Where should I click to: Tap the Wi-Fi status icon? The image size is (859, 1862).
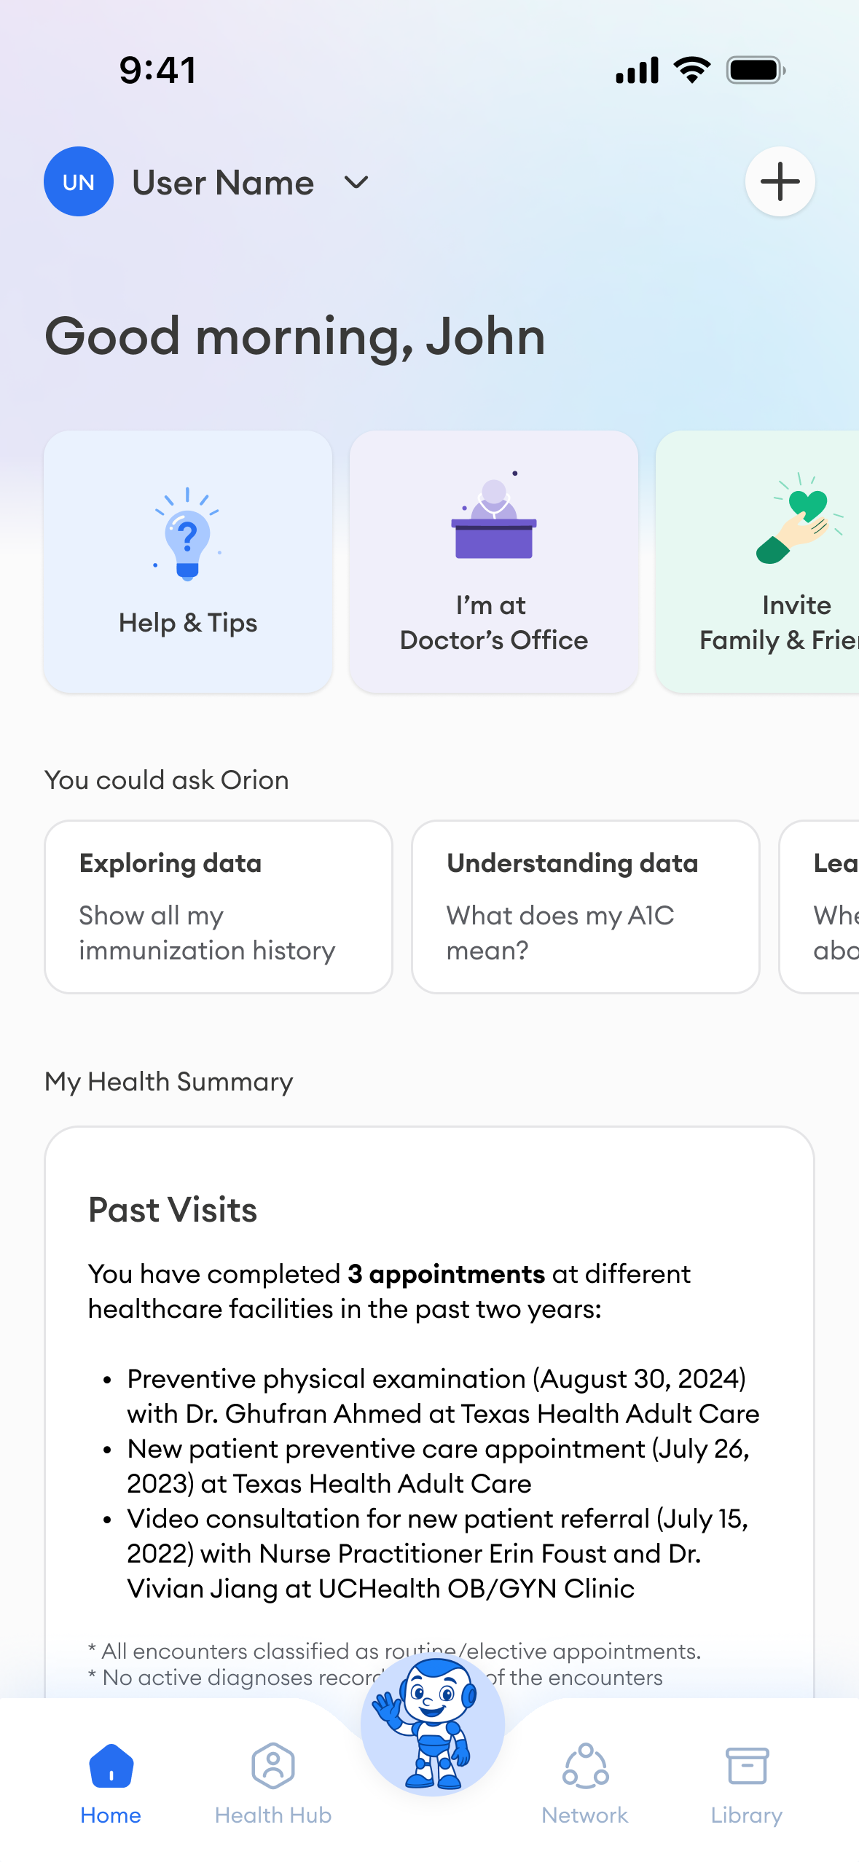coord(692,70)
